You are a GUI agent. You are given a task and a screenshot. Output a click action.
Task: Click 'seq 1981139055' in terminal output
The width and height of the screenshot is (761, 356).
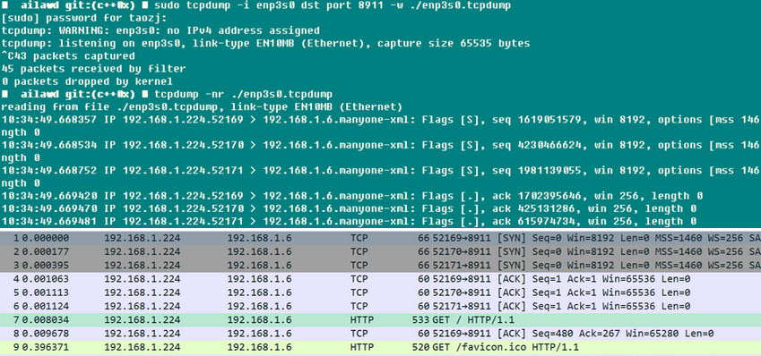[x=536, y=171]
